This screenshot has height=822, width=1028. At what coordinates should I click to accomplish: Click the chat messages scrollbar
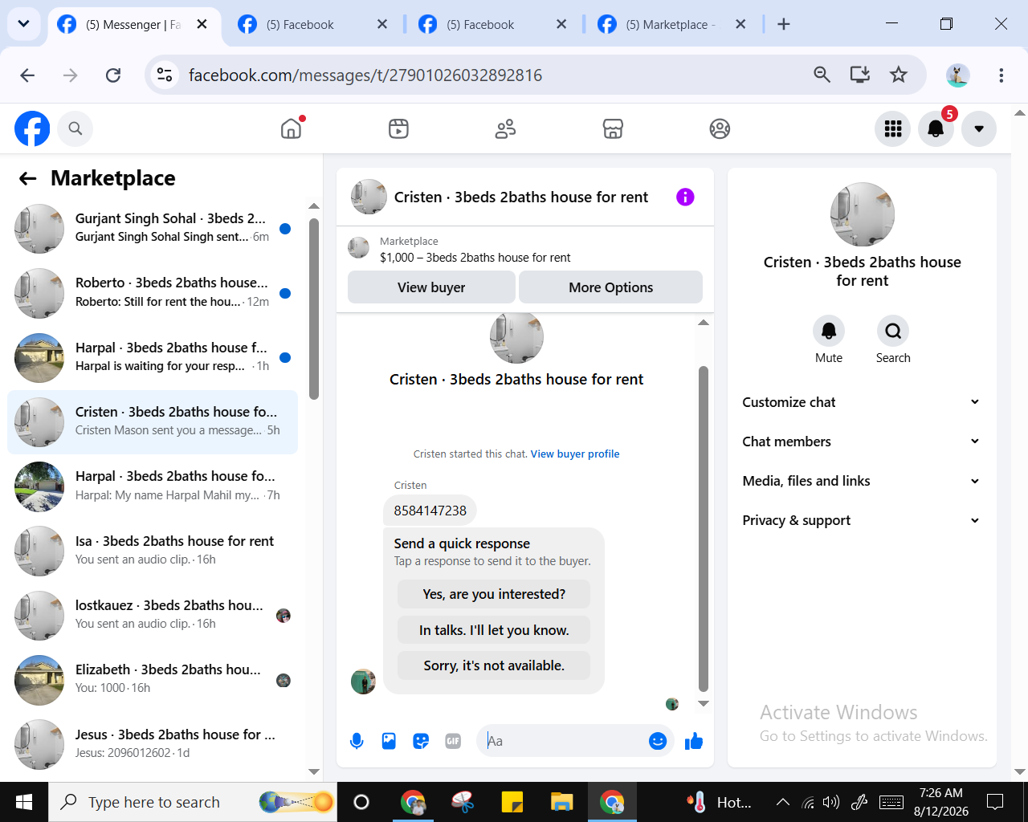point(704,529)
